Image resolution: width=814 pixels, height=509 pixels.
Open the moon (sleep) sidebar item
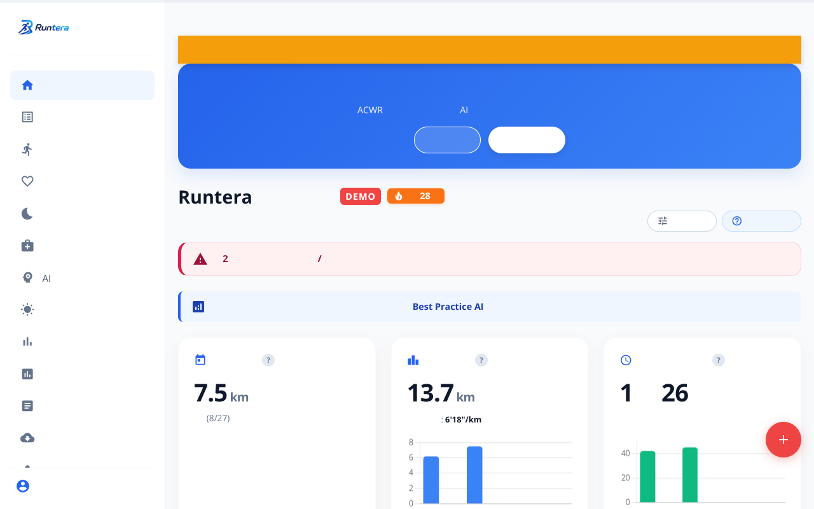[x=27, y=214]
